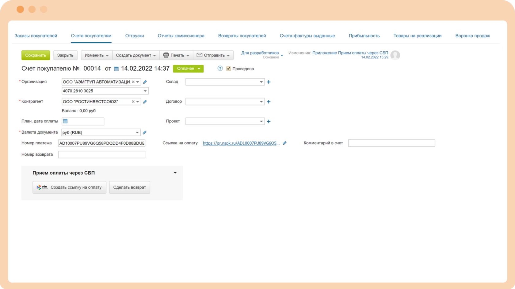Viewport: 515px width, 289px height.
Task: Open the Оплачен status dropdown
Action: coord(188,69)
